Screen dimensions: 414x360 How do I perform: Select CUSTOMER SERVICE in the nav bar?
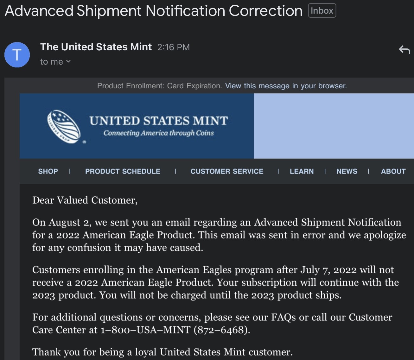point(227,171)
